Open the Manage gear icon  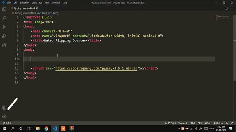click(4, 117)
